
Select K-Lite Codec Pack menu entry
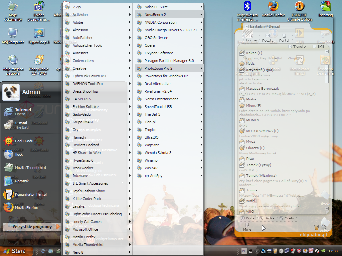click(98, 199)
